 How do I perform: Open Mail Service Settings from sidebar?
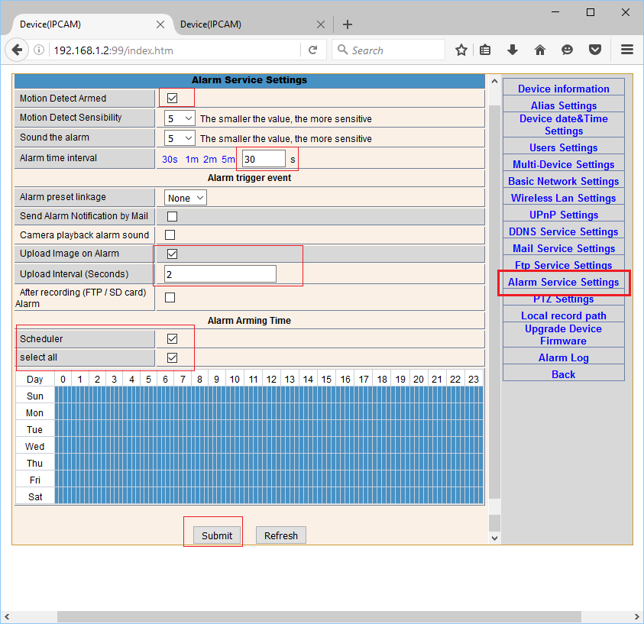click(x=563, y=248)
